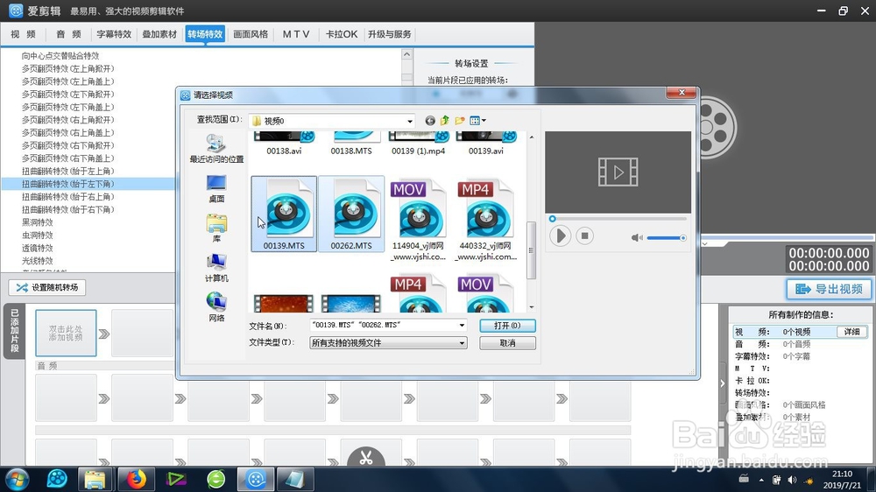
Task: Select the 00139 (1).mp4 file
Action: tap(419, 144)
